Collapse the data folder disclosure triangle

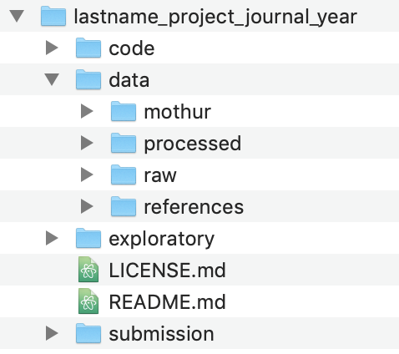[52, 79]
